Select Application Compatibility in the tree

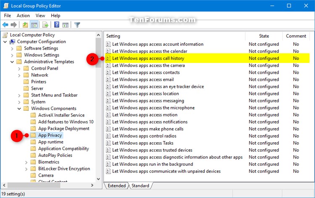pos(63,148)
